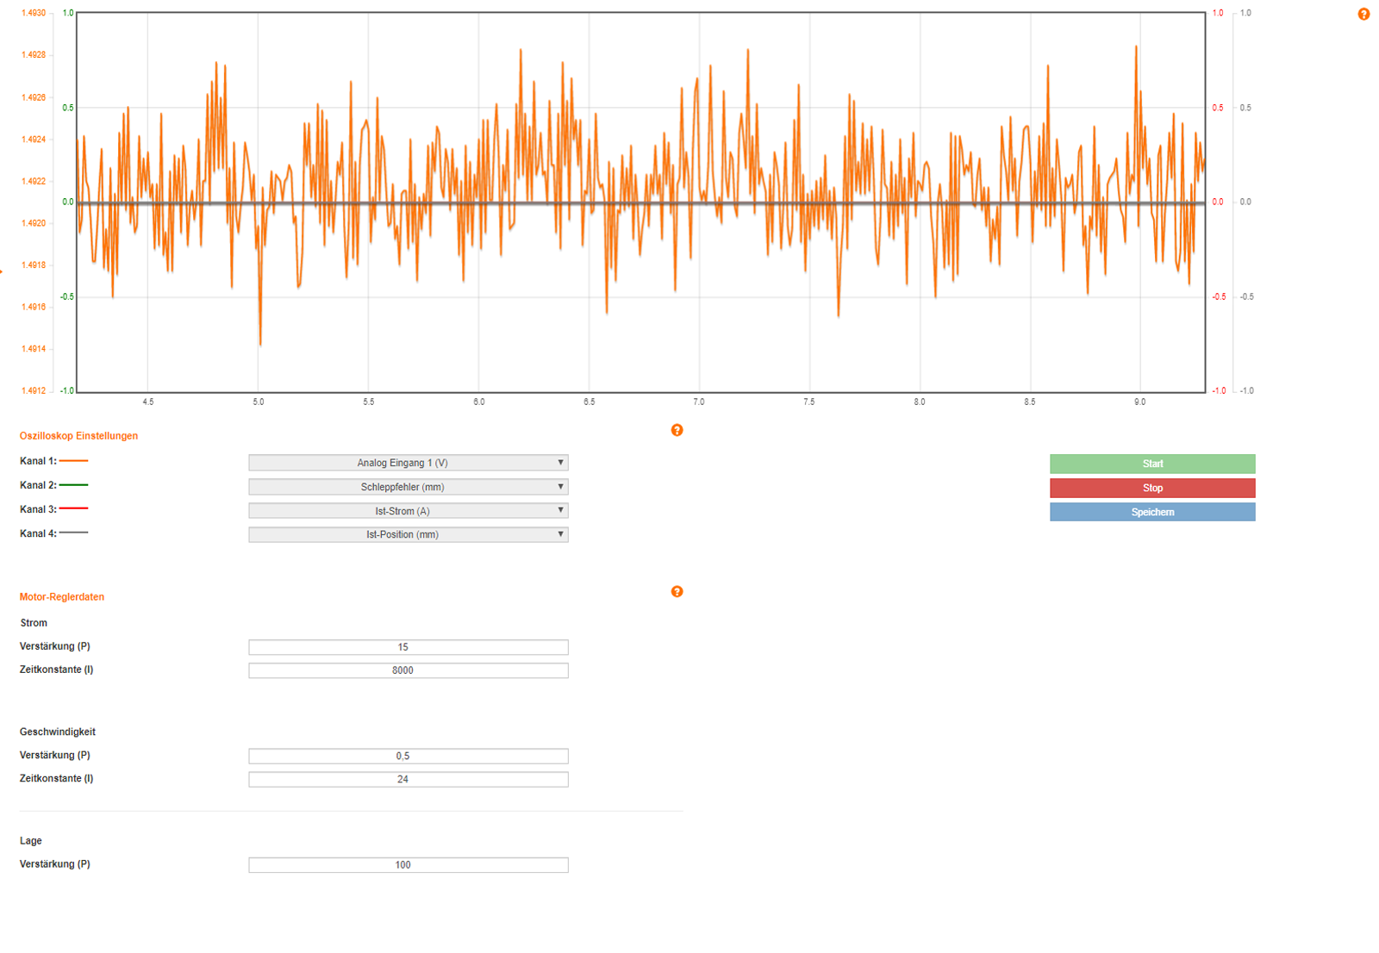The height and width of the screenshot is (953, 1379).
Task: Click the 5.0 tick label on the time axis
Action: (x=258, y=402)
